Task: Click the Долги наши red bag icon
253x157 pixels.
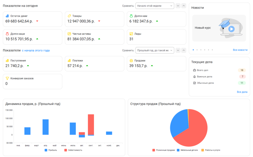Action: coord(7,34)
